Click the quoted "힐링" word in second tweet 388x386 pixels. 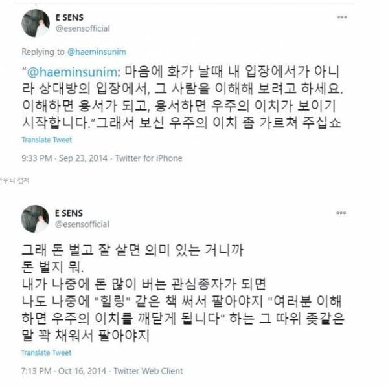[x=113, y=301]
